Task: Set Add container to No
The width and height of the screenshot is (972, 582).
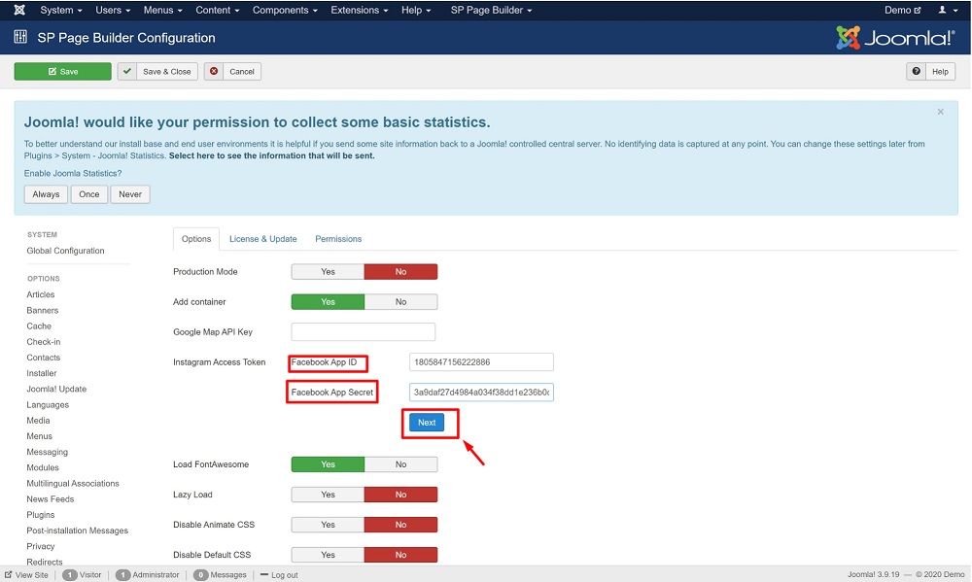Action: point(401,302)
